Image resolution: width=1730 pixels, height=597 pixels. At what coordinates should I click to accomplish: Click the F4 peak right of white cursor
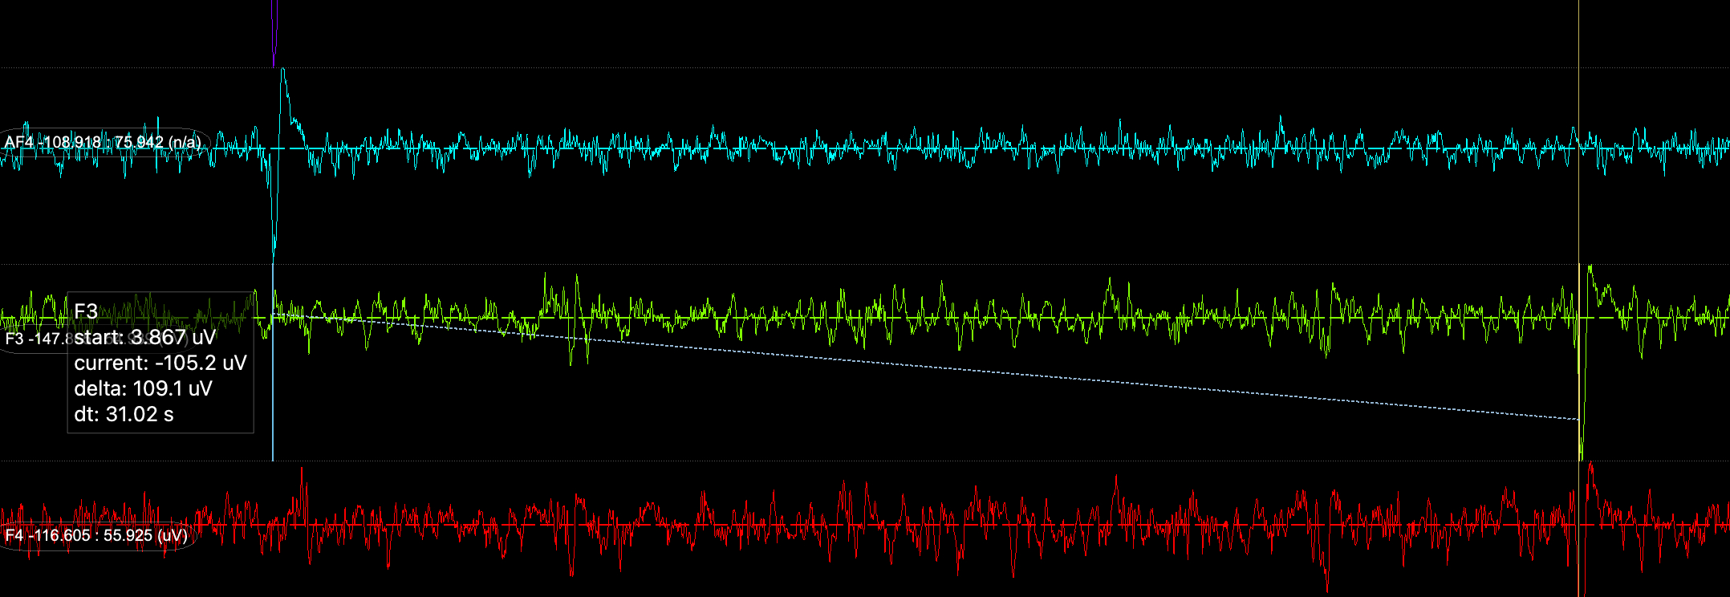click(x=1590, y=464)
